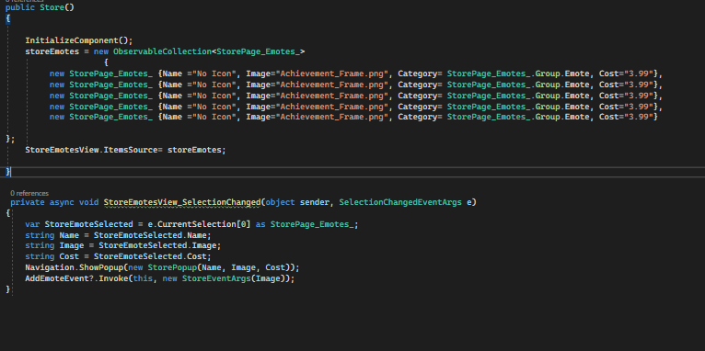
Task: Click the StoreEmoteSelected.Image expression
Action: [157, 246]
